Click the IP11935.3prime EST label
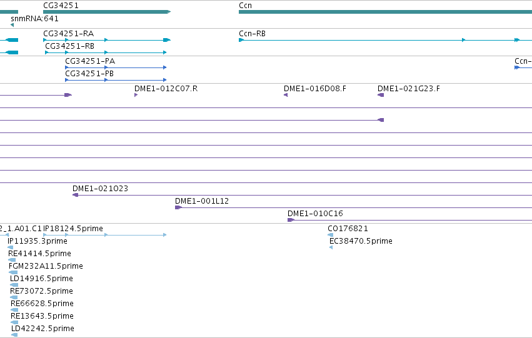 click(x=38, y=241)
